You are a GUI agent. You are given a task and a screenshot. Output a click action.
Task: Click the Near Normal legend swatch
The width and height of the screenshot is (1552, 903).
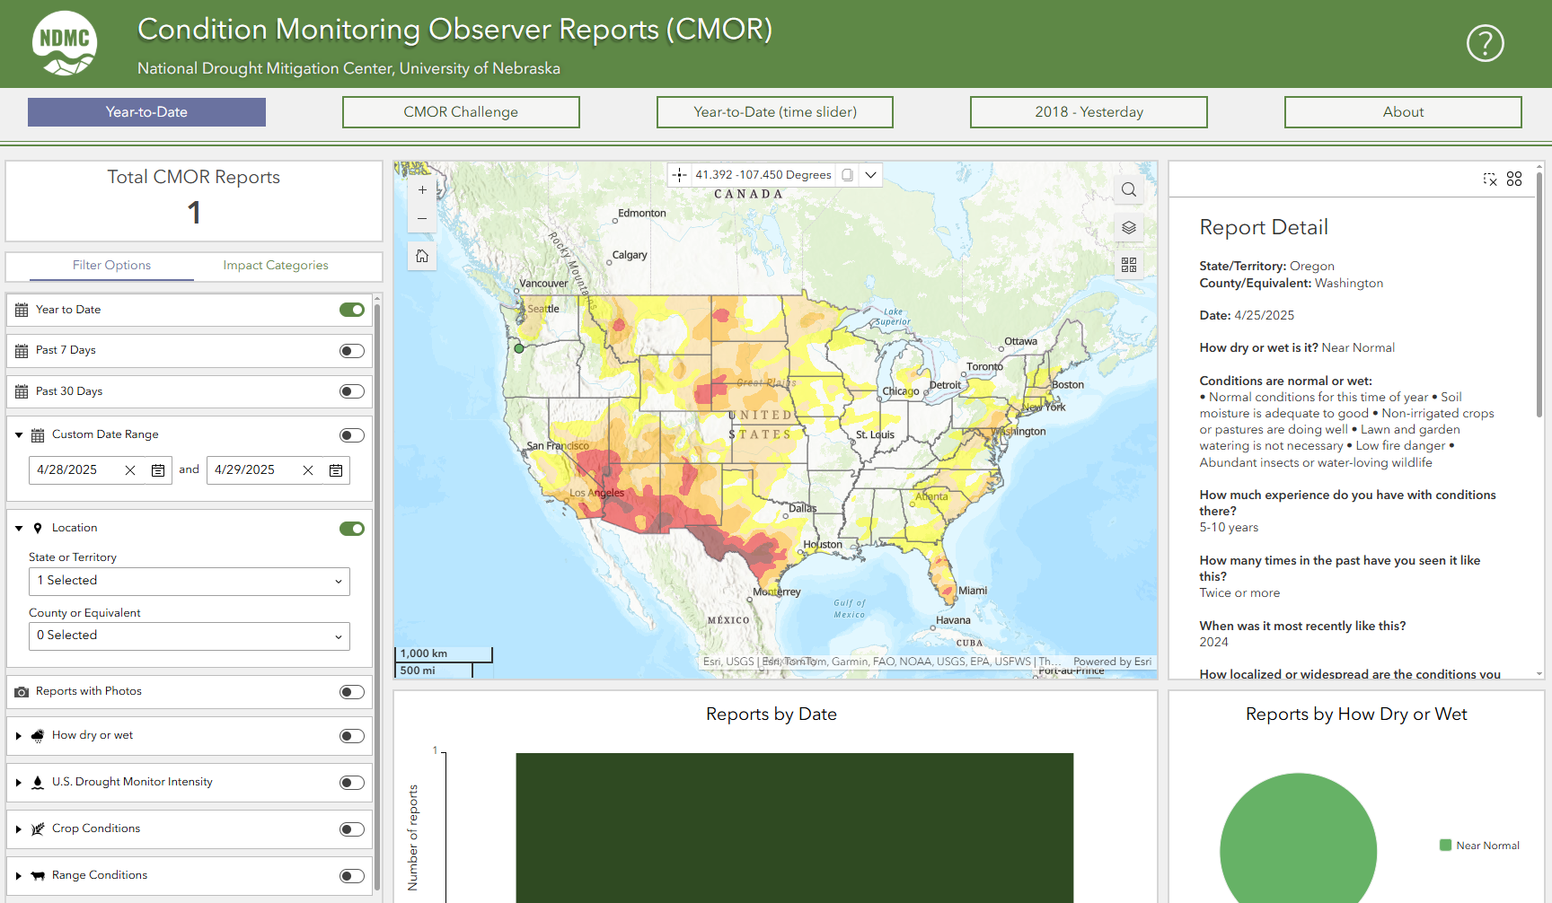pyautogui.click(x=1445, y=846)
